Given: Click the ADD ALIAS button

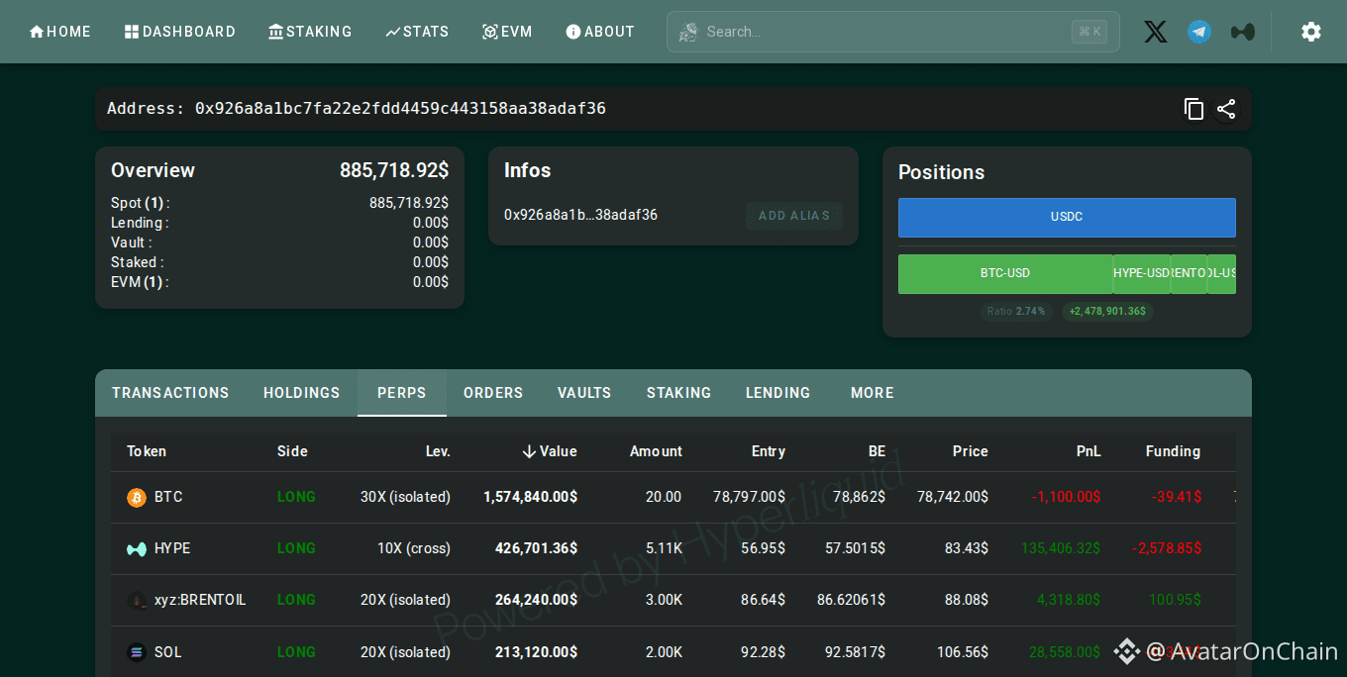Looking at the screenshot, I should (794, 216).
